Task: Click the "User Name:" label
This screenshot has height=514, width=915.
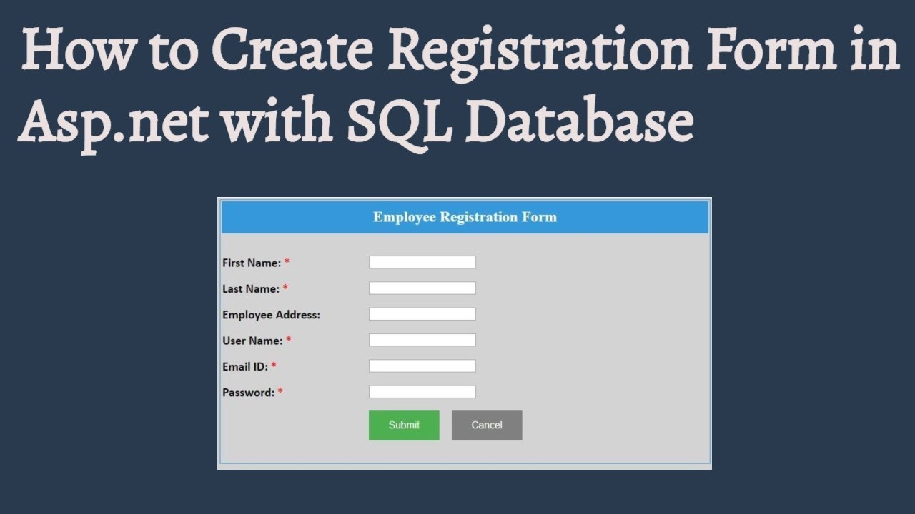Action: 252,341
